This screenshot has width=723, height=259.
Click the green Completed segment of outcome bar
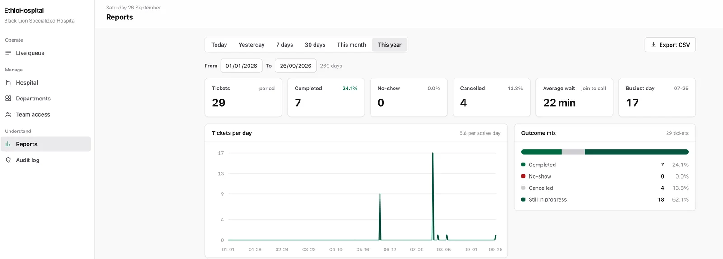coord(541,152)
